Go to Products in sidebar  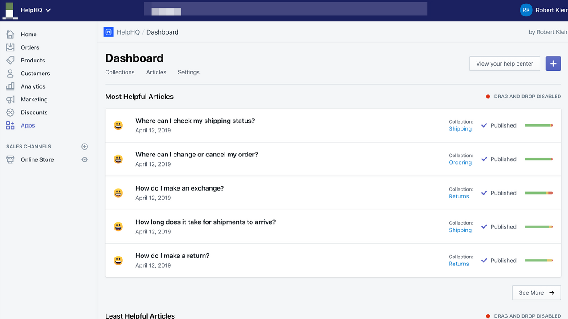pos(33,60)
